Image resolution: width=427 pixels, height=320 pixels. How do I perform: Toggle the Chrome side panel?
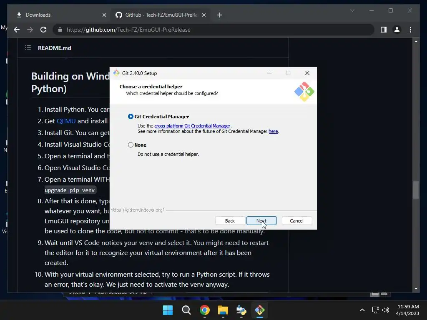(x=384, y=30)
